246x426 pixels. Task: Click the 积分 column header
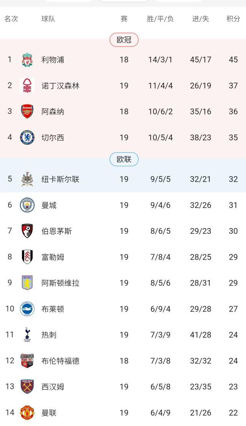click(233, 19)
